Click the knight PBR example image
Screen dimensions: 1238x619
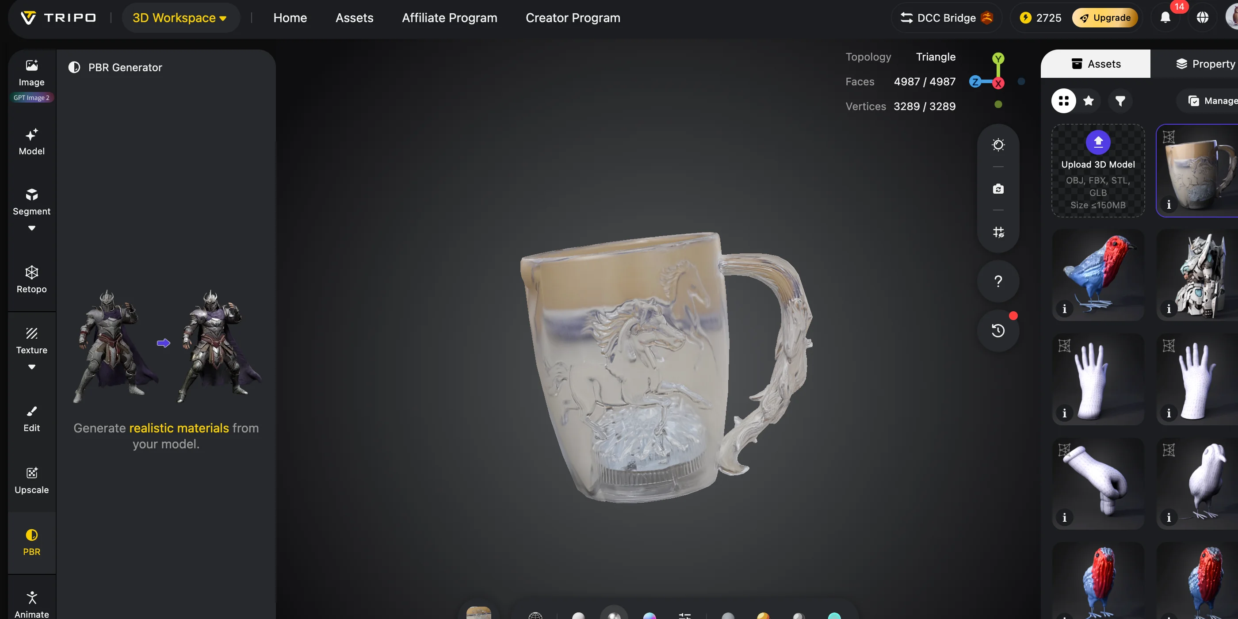[166, 346]
